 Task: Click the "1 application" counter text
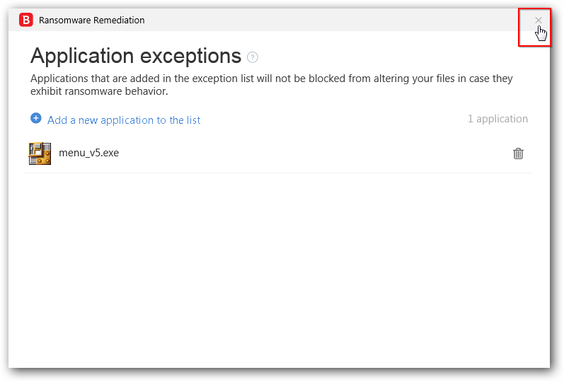(x=497, y=119)
